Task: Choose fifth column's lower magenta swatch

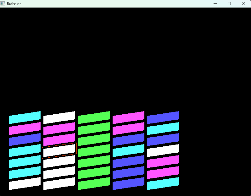Action: 163,173
